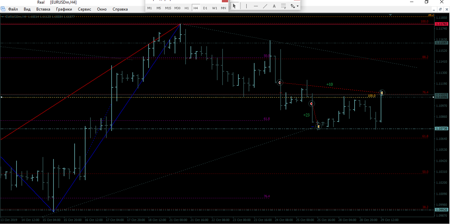Viewport: 450px width, 224px height.
Task: Choose the text label tool
Action: point(274,6)
